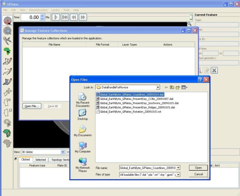Click the Layer Types column header
Image resolution: width=240 pixels, height=196 pixels.
click(x=130, y=45)
